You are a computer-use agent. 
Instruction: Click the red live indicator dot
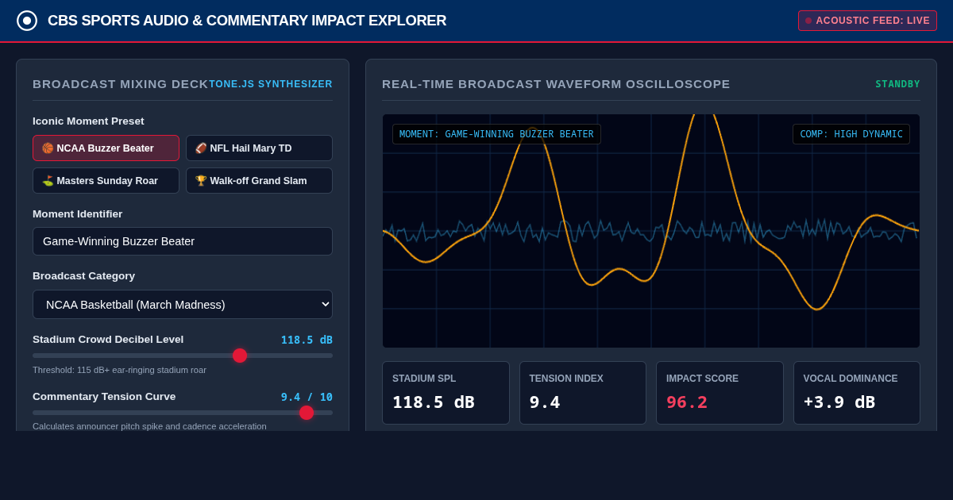coord(808,21)
